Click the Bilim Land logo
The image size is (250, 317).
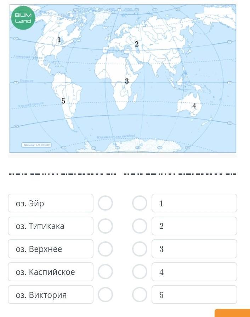tap(23, 18)
